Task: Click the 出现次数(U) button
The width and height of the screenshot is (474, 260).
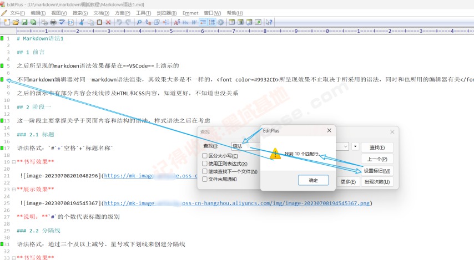Action: 377,182
